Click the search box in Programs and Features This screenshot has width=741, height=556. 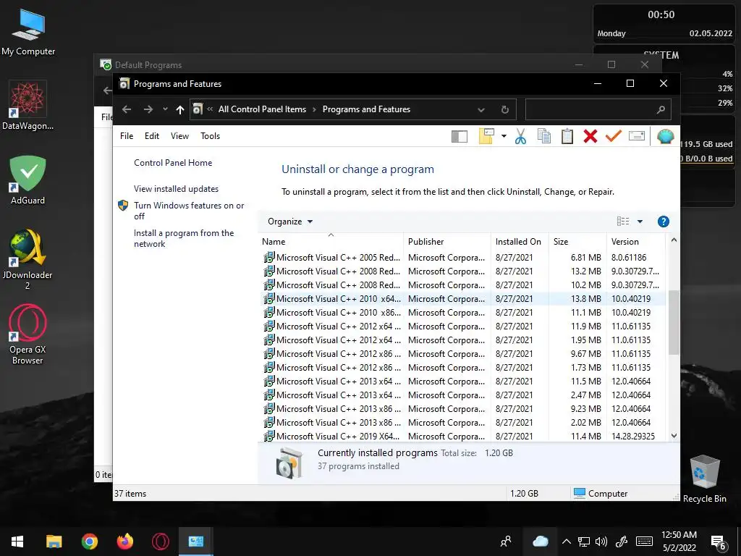[x=598, y=110]
